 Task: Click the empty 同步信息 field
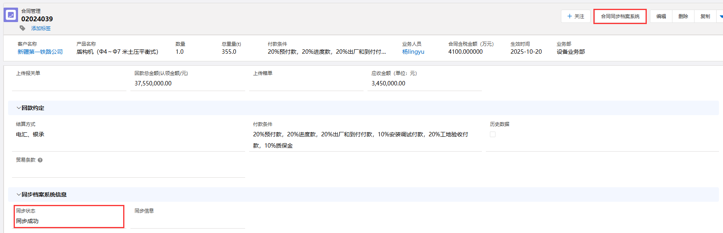pos(187,221)
